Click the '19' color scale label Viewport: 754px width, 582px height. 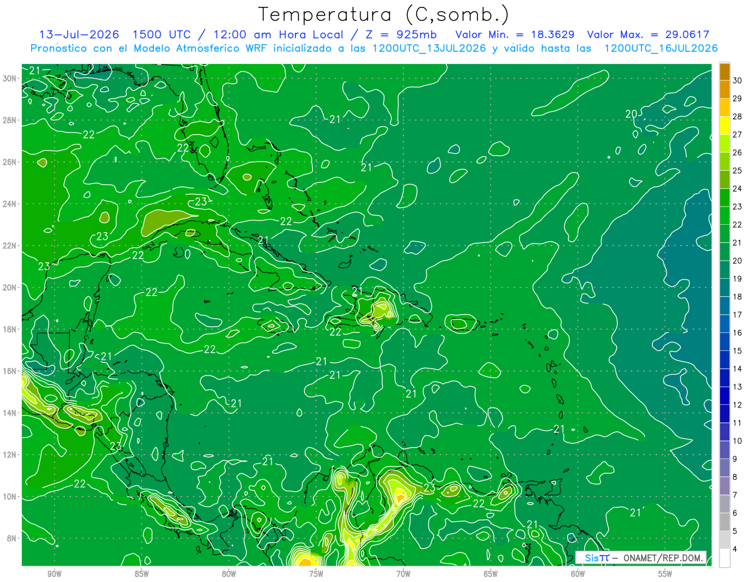738,279
